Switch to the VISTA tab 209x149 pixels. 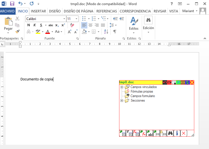point(174,11)
